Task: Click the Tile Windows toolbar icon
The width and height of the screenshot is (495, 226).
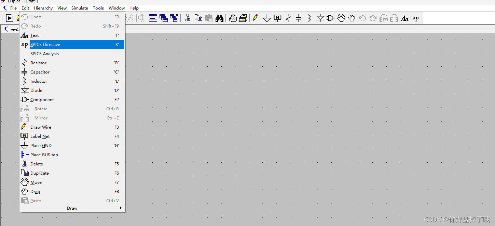Action: [x=153, y=18]
